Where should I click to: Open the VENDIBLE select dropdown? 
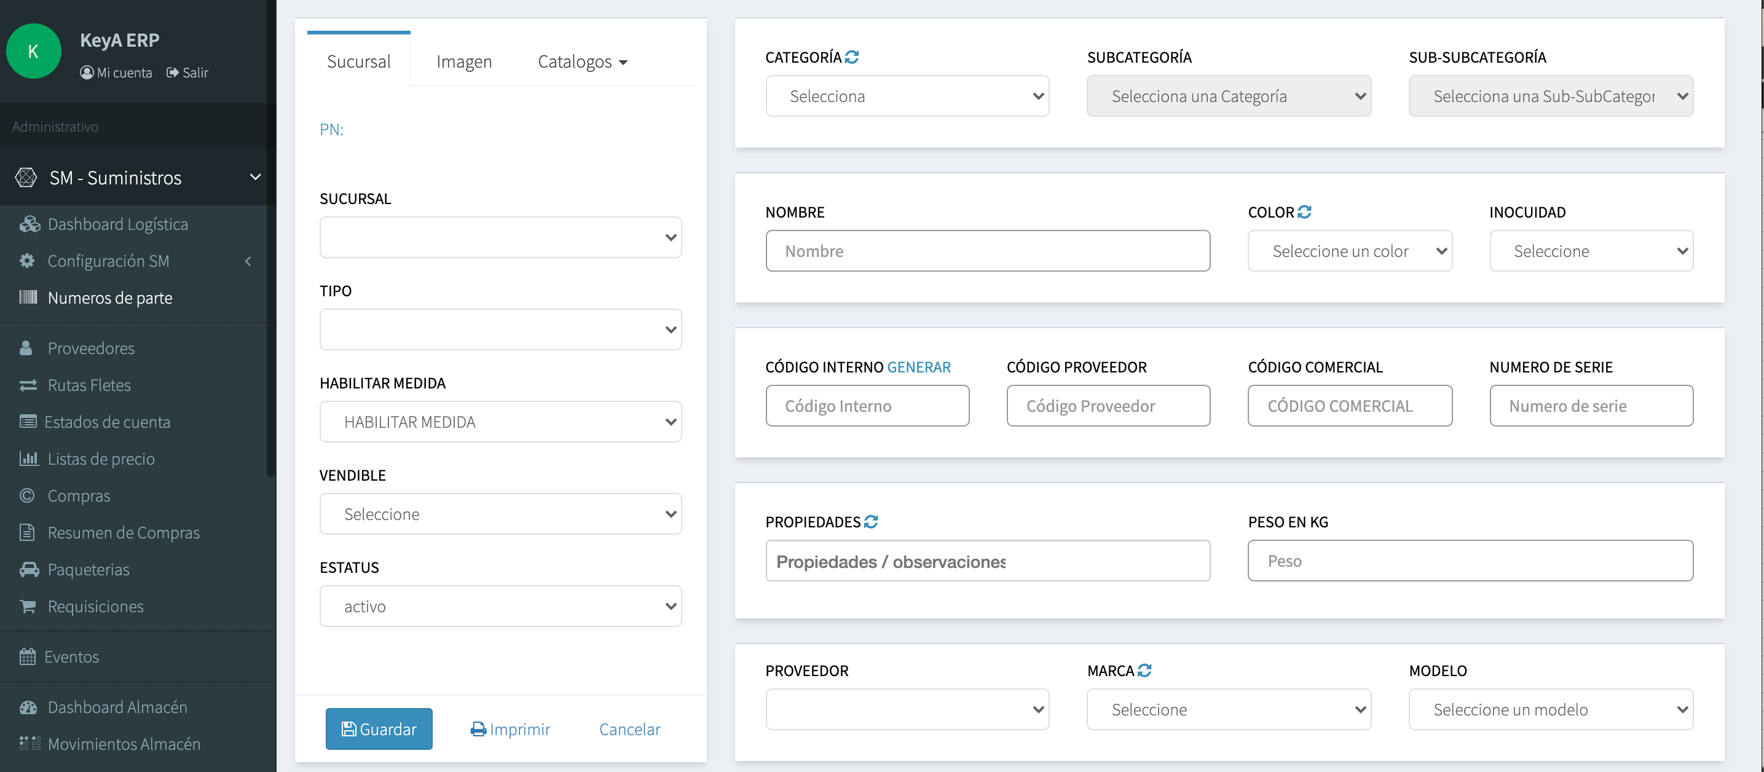click(500, 514)
